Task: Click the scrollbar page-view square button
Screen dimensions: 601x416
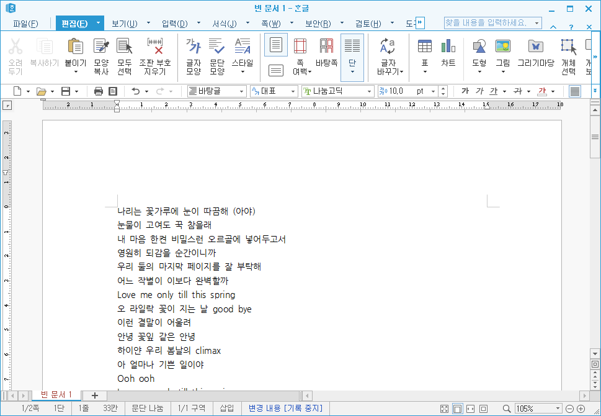Action: (595, 364)
